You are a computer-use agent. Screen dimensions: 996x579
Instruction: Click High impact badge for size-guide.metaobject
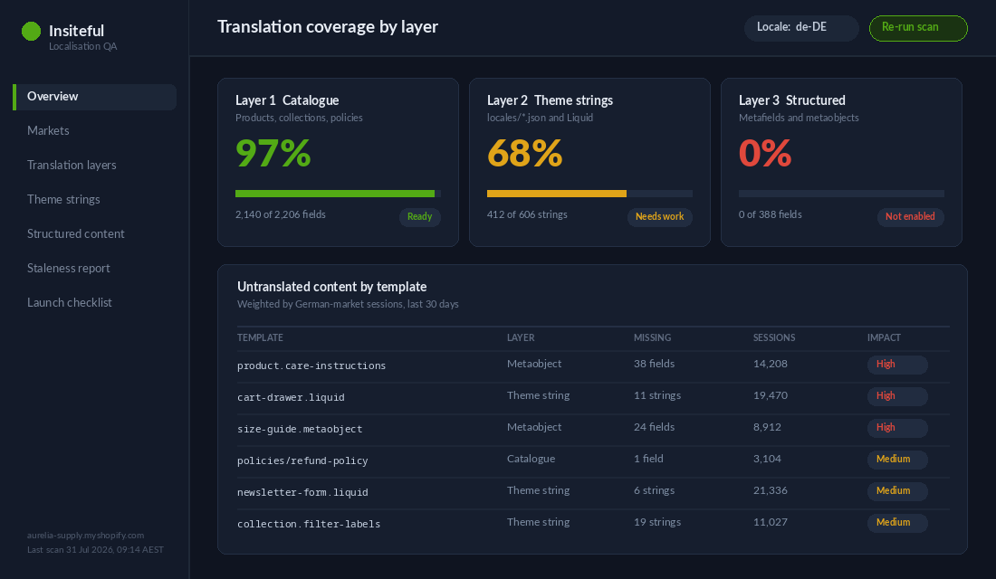(x=897, y=429)
